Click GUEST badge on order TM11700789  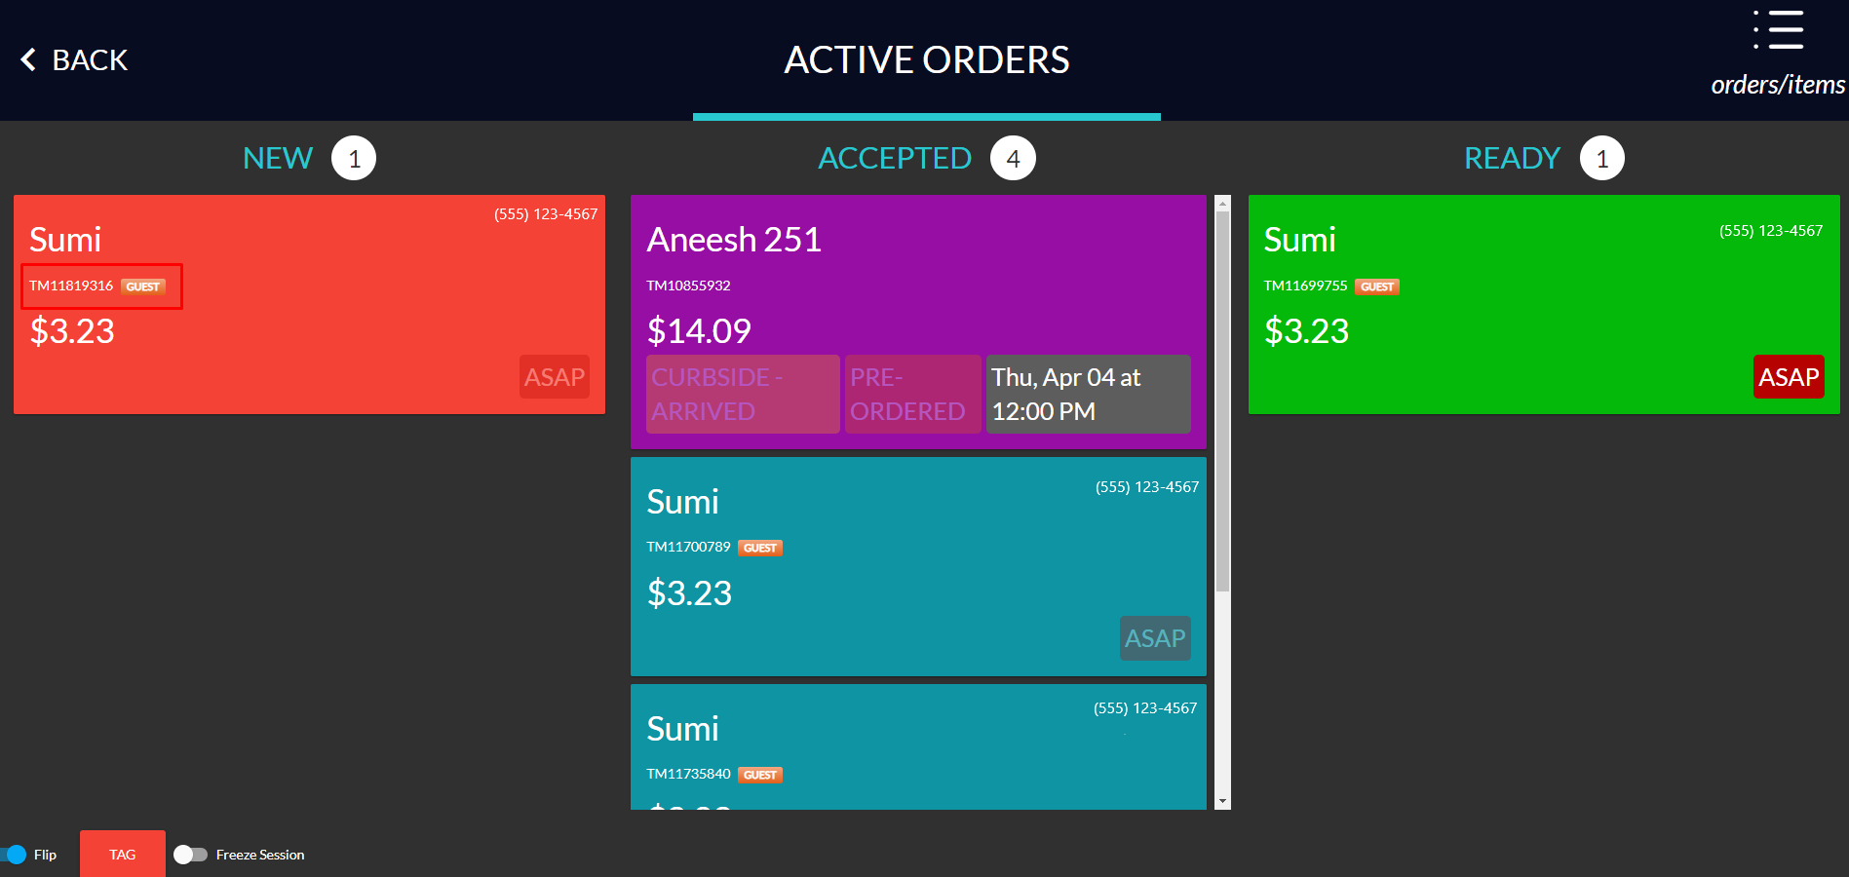(760, 548)
